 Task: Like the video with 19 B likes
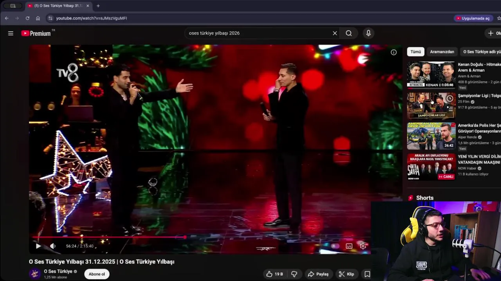(x=274, y=274)
